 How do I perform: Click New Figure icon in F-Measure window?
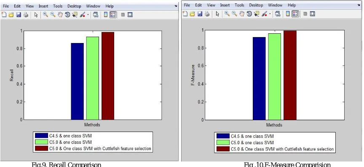point(185,14)
